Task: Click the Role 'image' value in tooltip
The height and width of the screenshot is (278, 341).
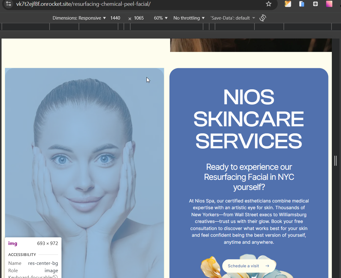Action: point(51,271)
